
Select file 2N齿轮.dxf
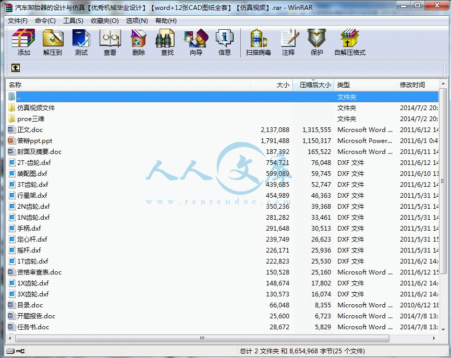pos(33,206)
